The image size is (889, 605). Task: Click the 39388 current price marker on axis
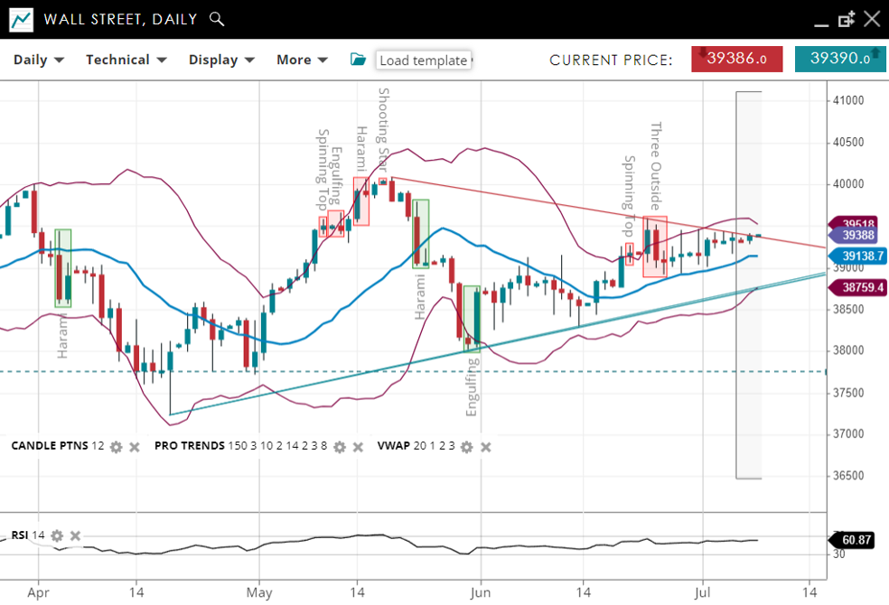[857, 235]
